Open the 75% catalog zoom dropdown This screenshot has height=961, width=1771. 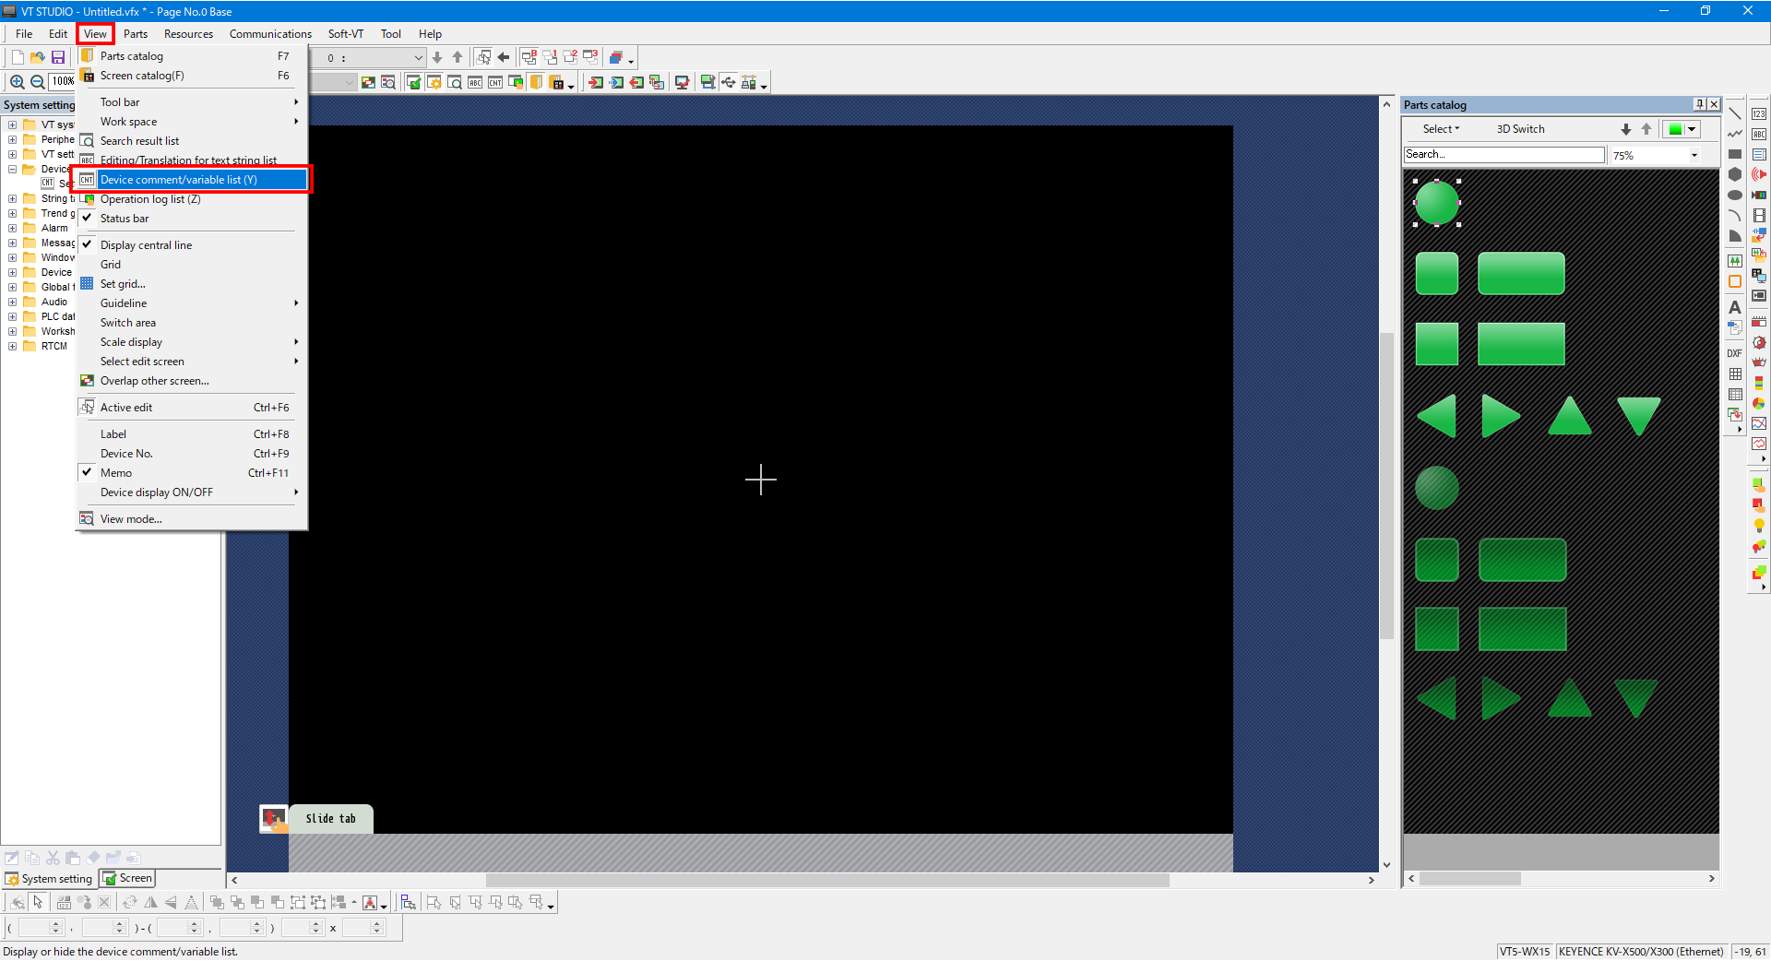coord(1694,155)
